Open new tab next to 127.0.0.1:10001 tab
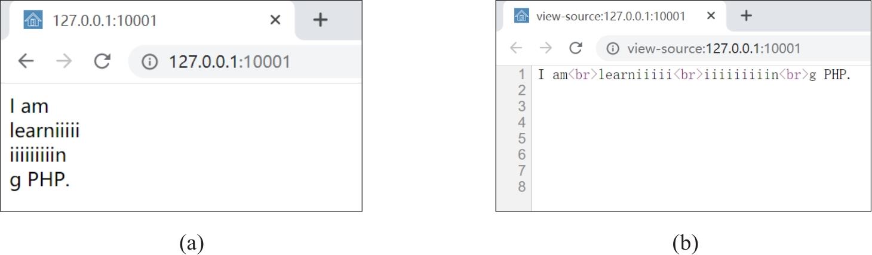Screen dimensions: 872x255 (x=321, y=20)
